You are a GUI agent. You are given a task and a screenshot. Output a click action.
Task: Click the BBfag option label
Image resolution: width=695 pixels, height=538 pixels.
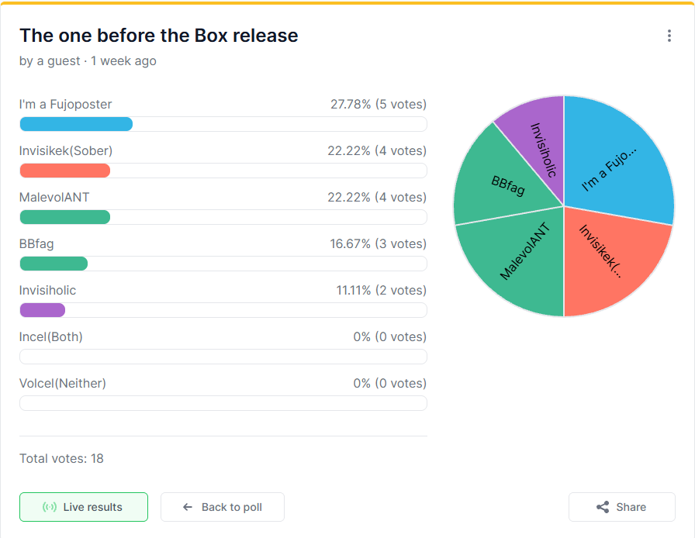[x=36, y=243]
